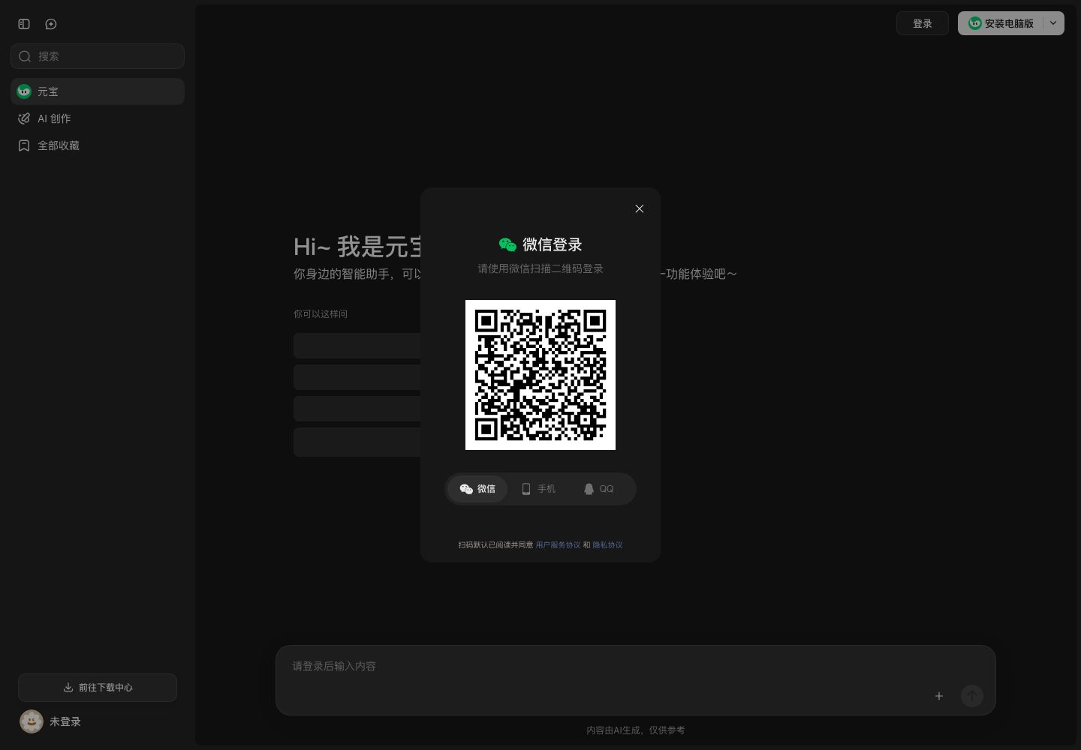This screenshot has height=750, width=1081.
Task: Click the AI 创作 pencil icon
Action: click(24, 118)
